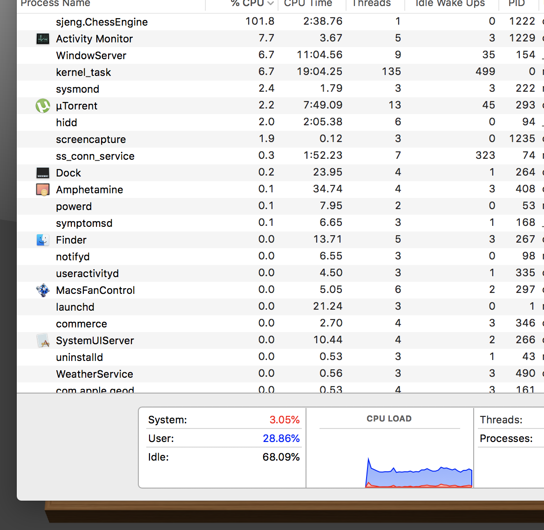Select the screencapture process row
The height and width of the screenshot is (530, 544).
click(x=280, y=139)
